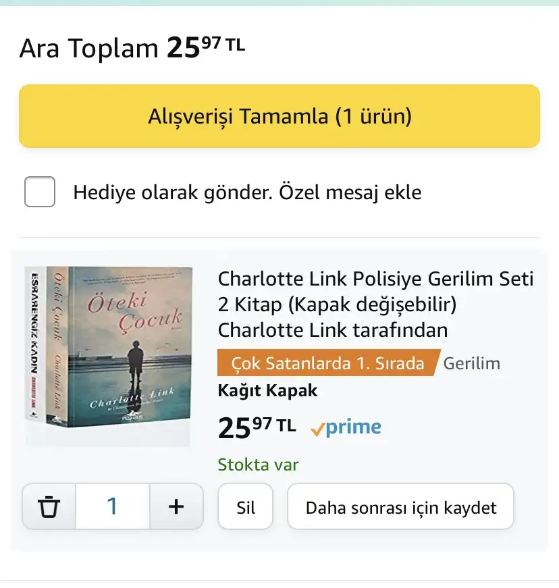Increase quantity with the plus icon
This screenshot has width=559, height=588.
point(176,506)
